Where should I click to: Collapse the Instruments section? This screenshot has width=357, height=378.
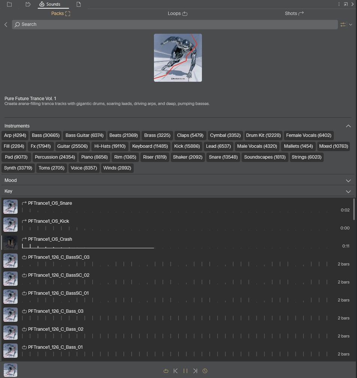tap(348, 126)
